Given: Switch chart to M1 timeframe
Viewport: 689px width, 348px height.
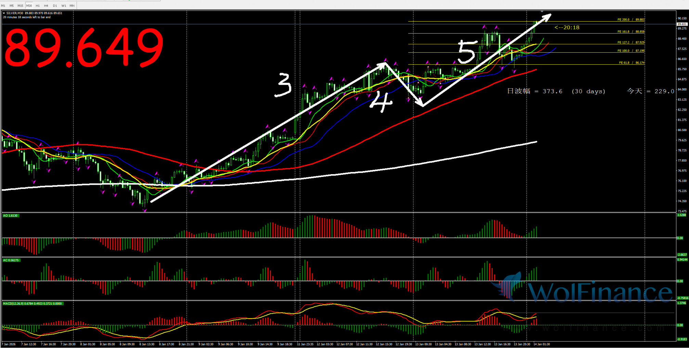Looking at the screenshot, I should (3, 5).
